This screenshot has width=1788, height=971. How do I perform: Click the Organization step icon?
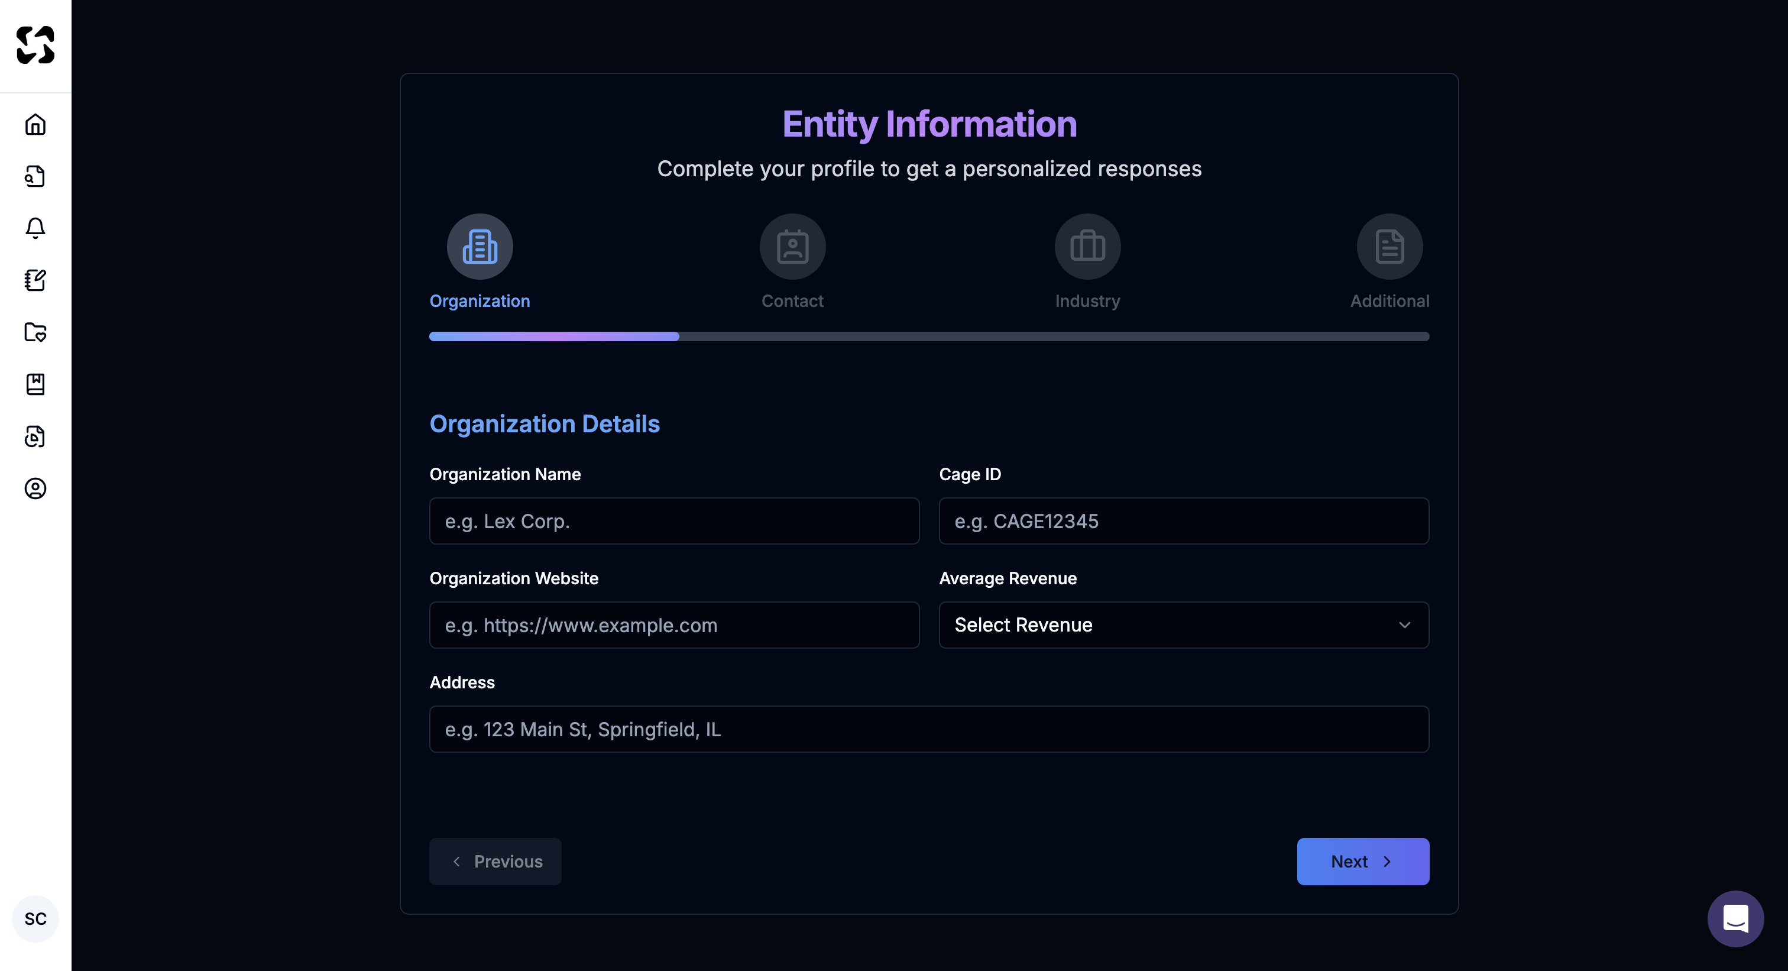tap(480, 247)
